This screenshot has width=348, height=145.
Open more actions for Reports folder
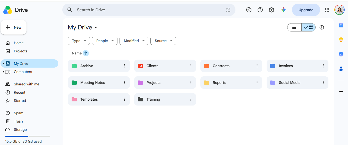pyautogui.click(x=257, y=83)
